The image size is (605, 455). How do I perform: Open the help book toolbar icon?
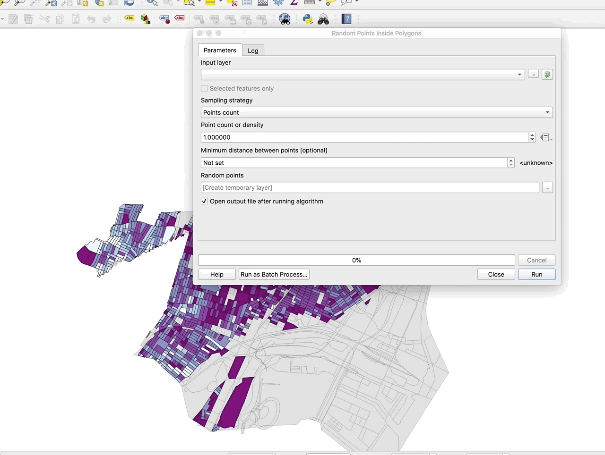tap(347, 19)
